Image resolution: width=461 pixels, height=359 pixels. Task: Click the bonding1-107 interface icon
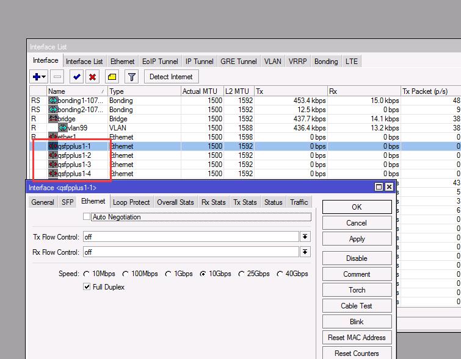tap(53, 101)
